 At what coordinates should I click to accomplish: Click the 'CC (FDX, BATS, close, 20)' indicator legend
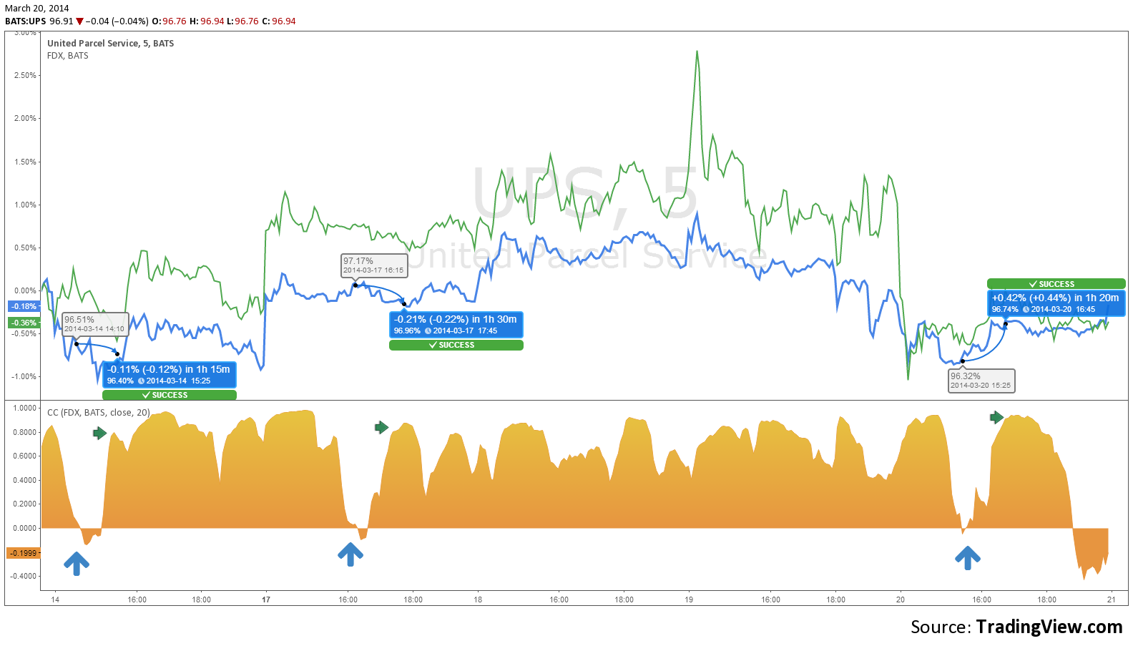[99, 413]
